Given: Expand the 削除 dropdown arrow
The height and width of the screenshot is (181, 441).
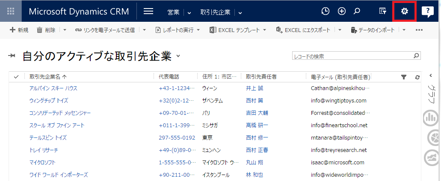Looking at the screenshot, I should [x=65, y=30].
